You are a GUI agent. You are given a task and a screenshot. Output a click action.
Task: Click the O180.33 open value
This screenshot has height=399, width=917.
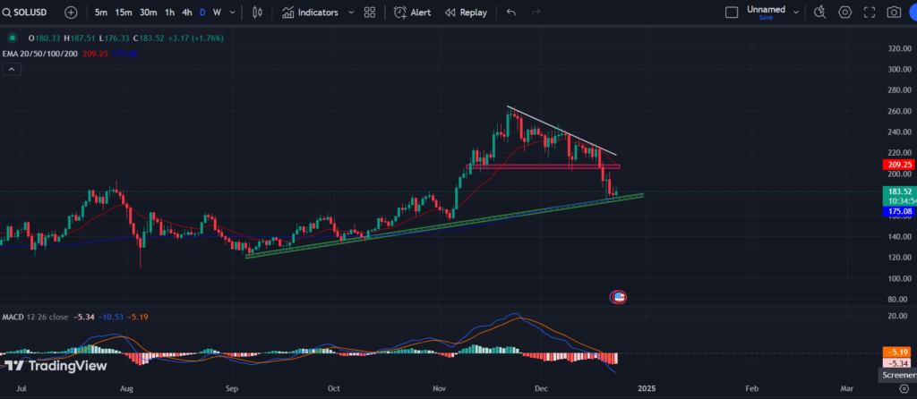(45, 38)
